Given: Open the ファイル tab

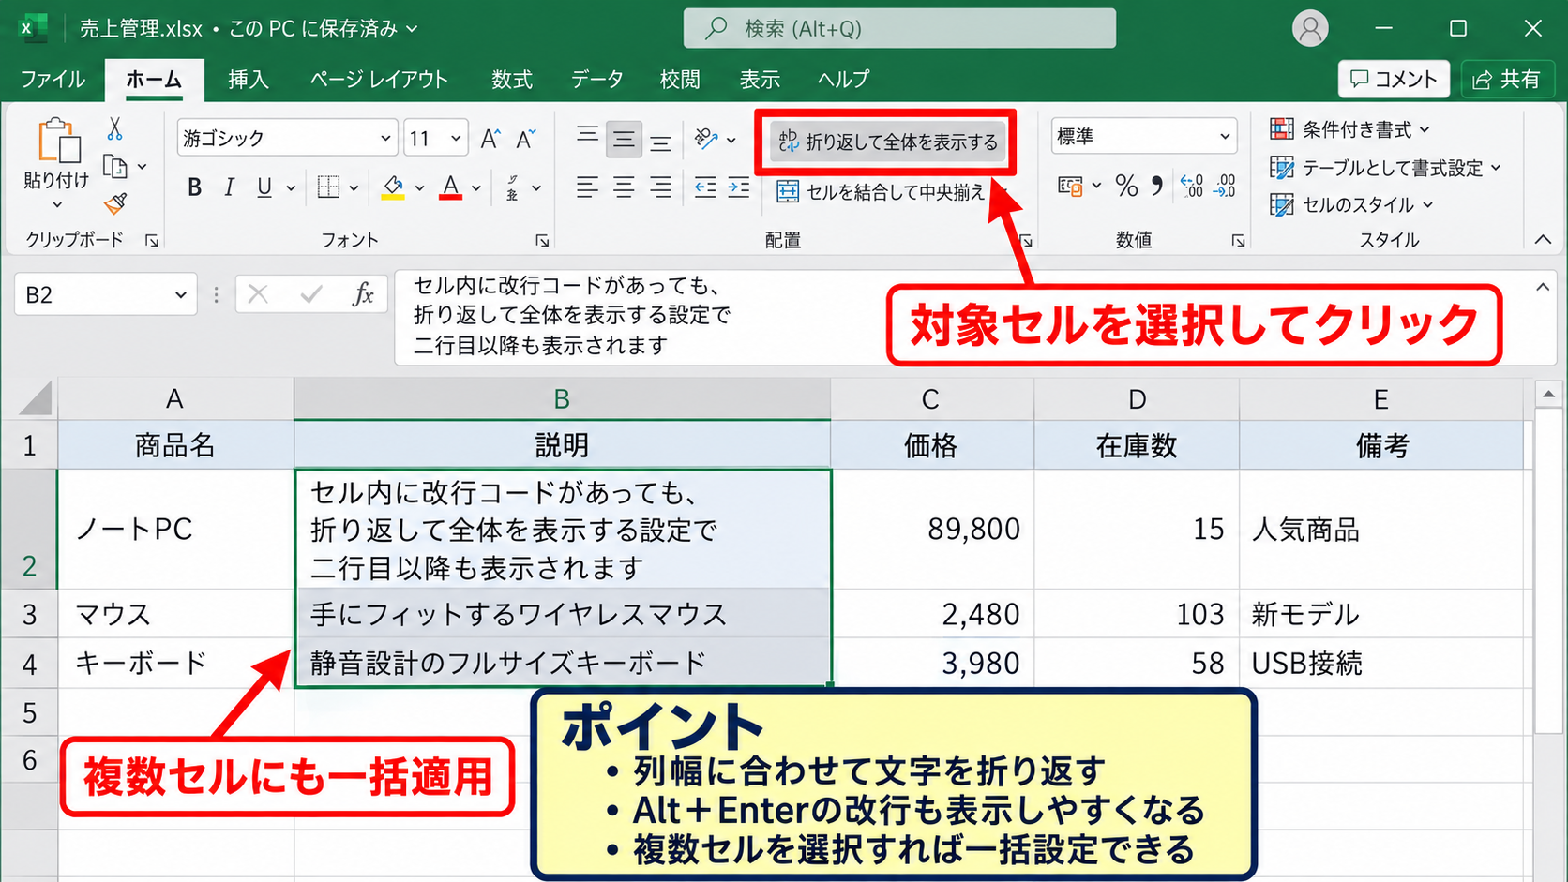Looking at the screenshot, I should coord(53,80).
